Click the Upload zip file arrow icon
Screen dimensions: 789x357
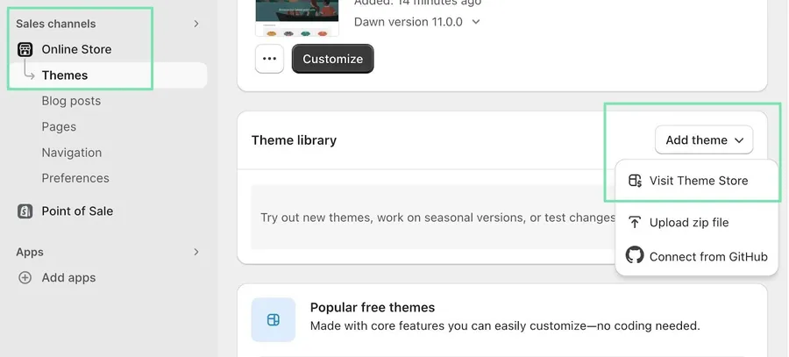click(x=635, y=223)
